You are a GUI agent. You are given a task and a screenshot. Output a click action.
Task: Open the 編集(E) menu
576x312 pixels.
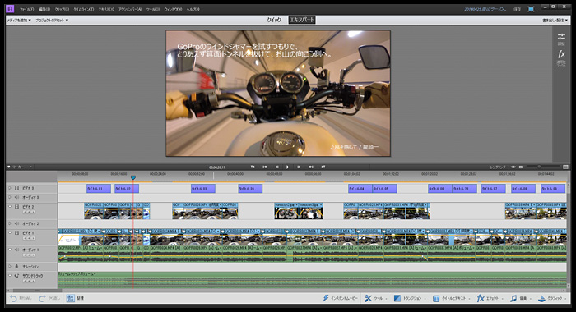[x=44, y=9]
